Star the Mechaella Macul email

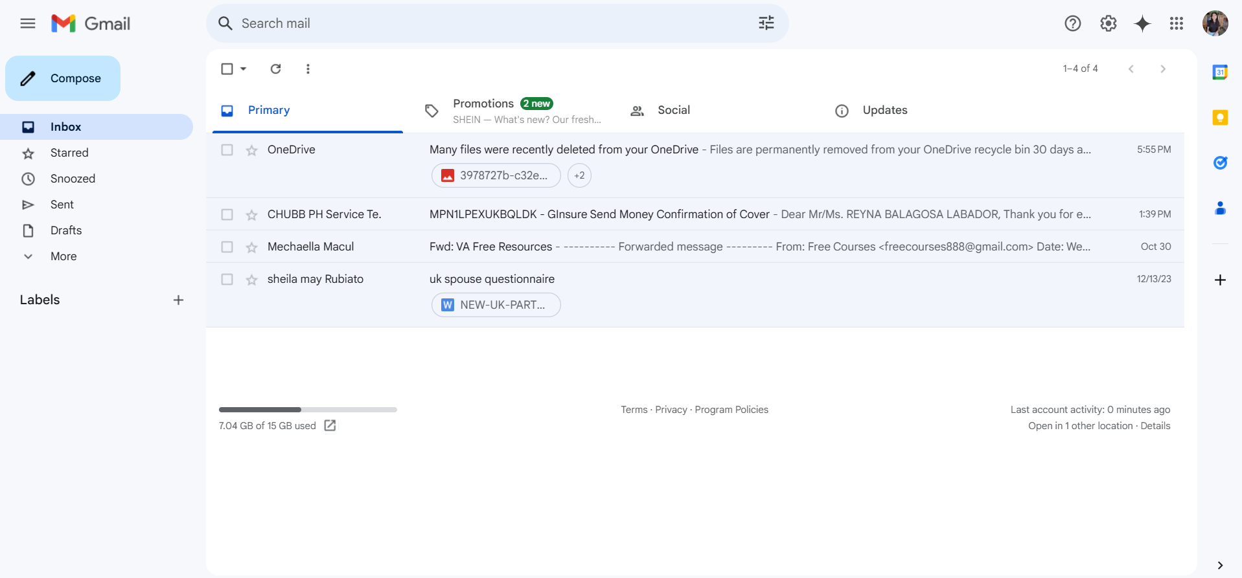(x=251, y=247)
